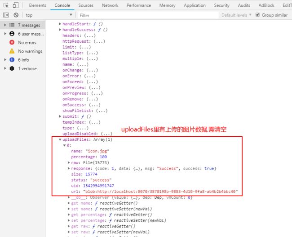Toggle the device toolbar icon
The height and width of the screenshot is (237, 292).
coord(16,5)
